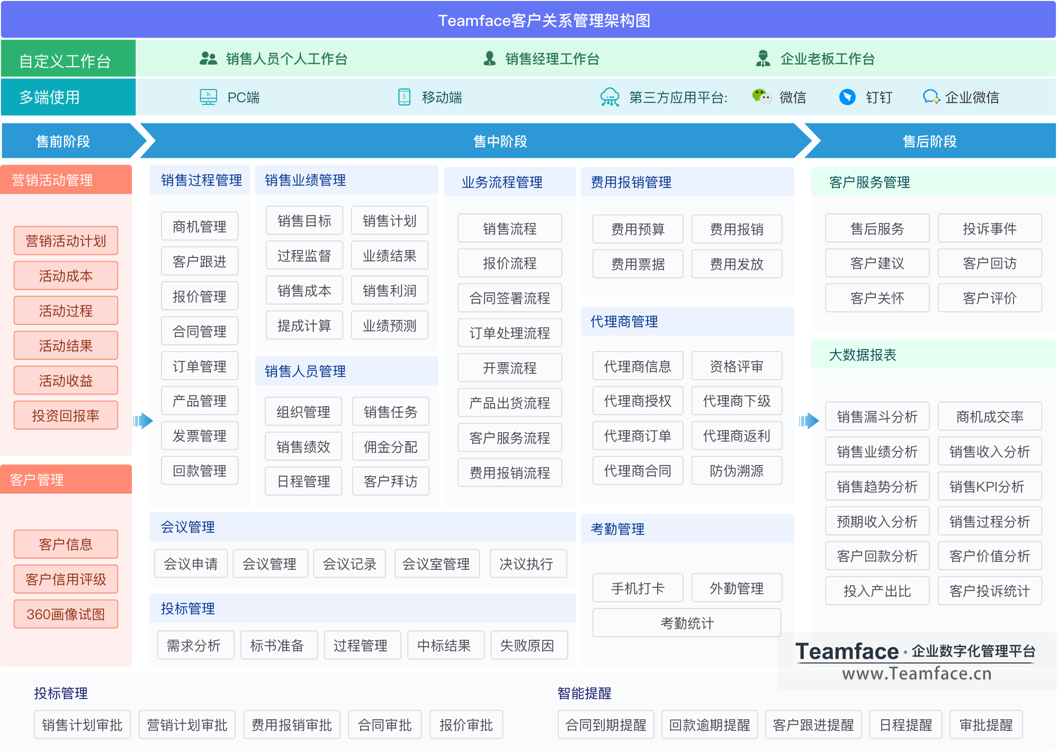Image resolution: width=1058 pixels, height=751 pixels.
Task: Click the 合同管理 box
Action: pos(200,332)
